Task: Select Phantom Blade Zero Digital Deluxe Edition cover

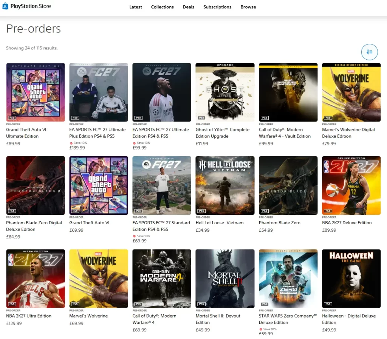Action: (x=36, y=185)
